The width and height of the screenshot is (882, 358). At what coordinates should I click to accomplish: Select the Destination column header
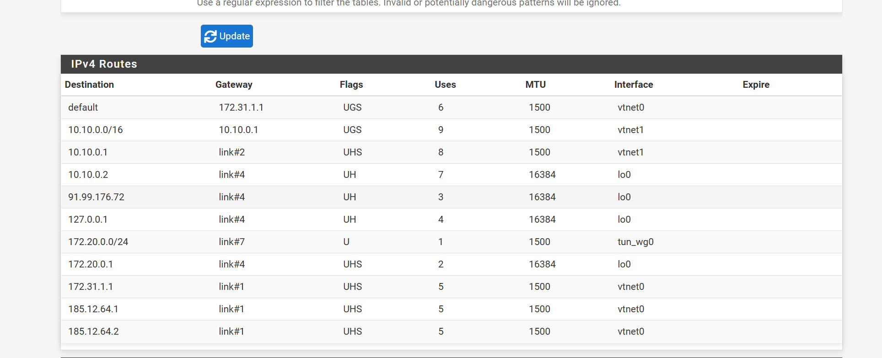89,85
